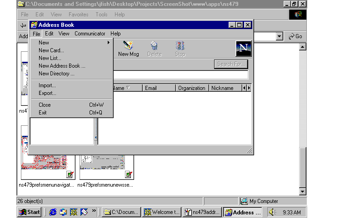Click the search text input field
The height and width of the screenshot is (218, 350).
coord(180,75)
